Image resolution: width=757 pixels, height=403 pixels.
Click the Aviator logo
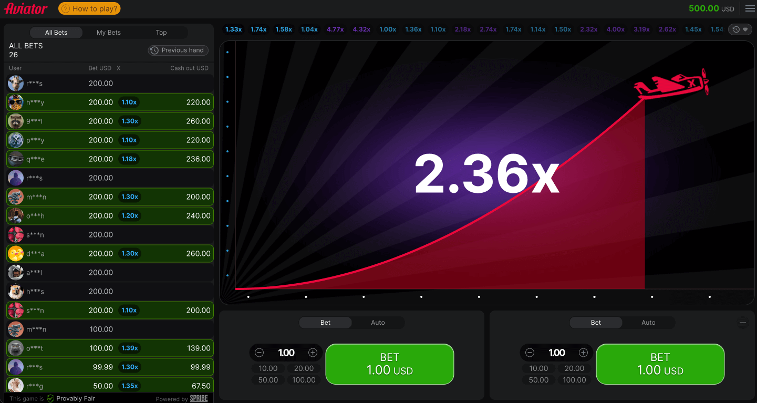click(x=25, y=8)
